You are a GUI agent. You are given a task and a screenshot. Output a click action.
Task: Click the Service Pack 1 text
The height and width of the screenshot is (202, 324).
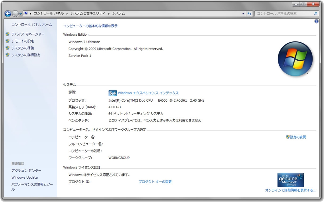click(80, 56)
